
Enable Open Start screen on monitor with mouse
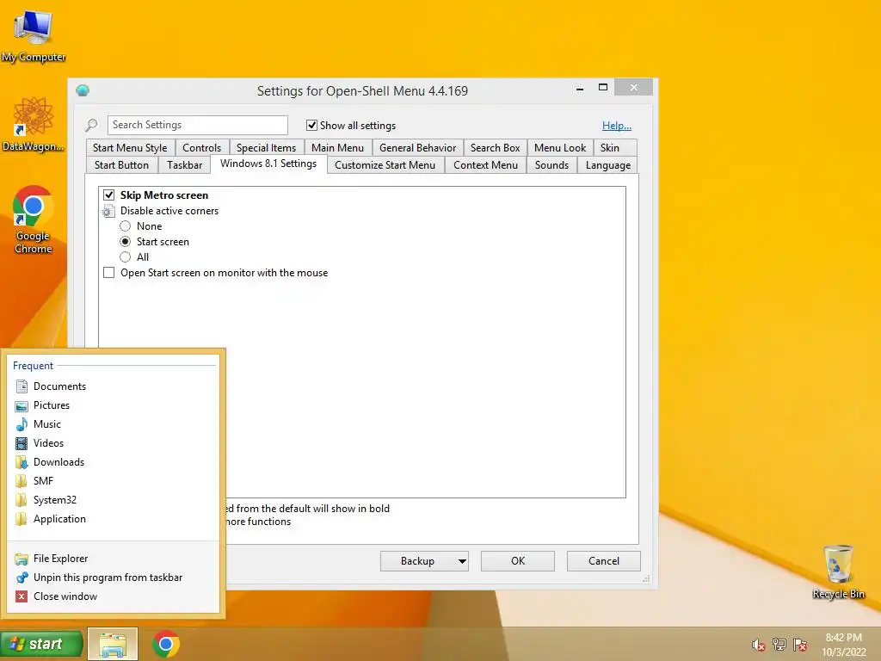[109, 273]
